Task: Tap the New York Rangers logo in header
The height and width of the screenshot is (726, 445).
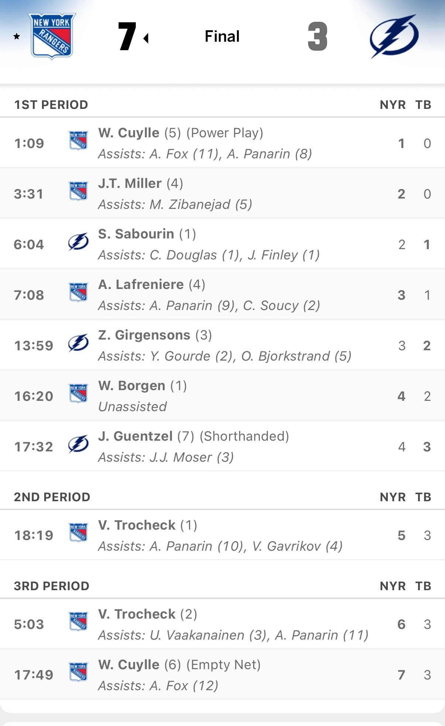Action: pos(52,36)
